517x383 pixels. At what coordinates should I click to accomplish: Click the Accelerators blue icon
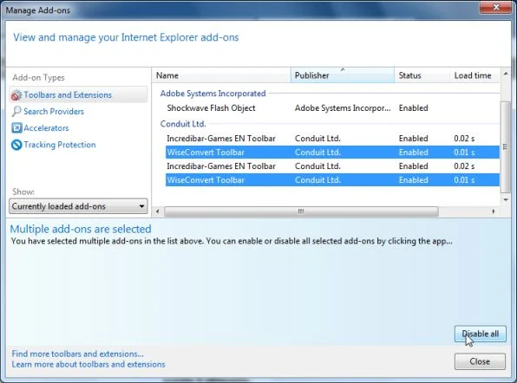coord(16,127)
